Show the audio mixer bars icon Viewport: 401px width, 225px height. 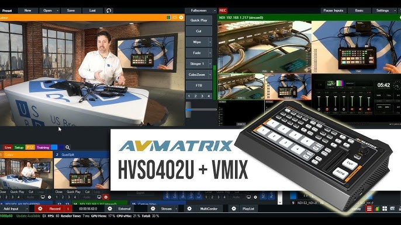(x=377, y=209)
